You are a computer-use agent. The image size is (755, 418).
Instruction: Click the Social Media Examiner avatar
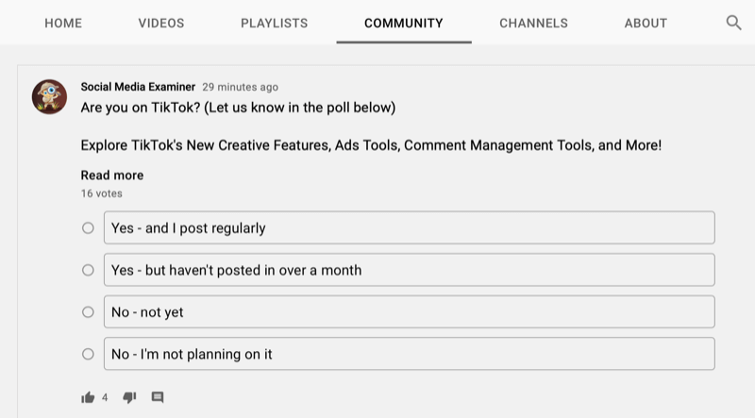(49, 97)
